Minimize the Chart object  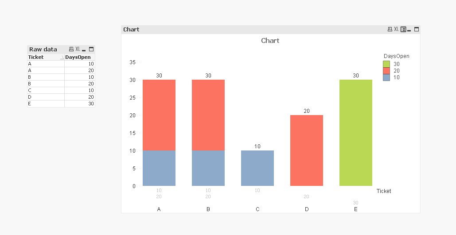[x=409, y=30]
